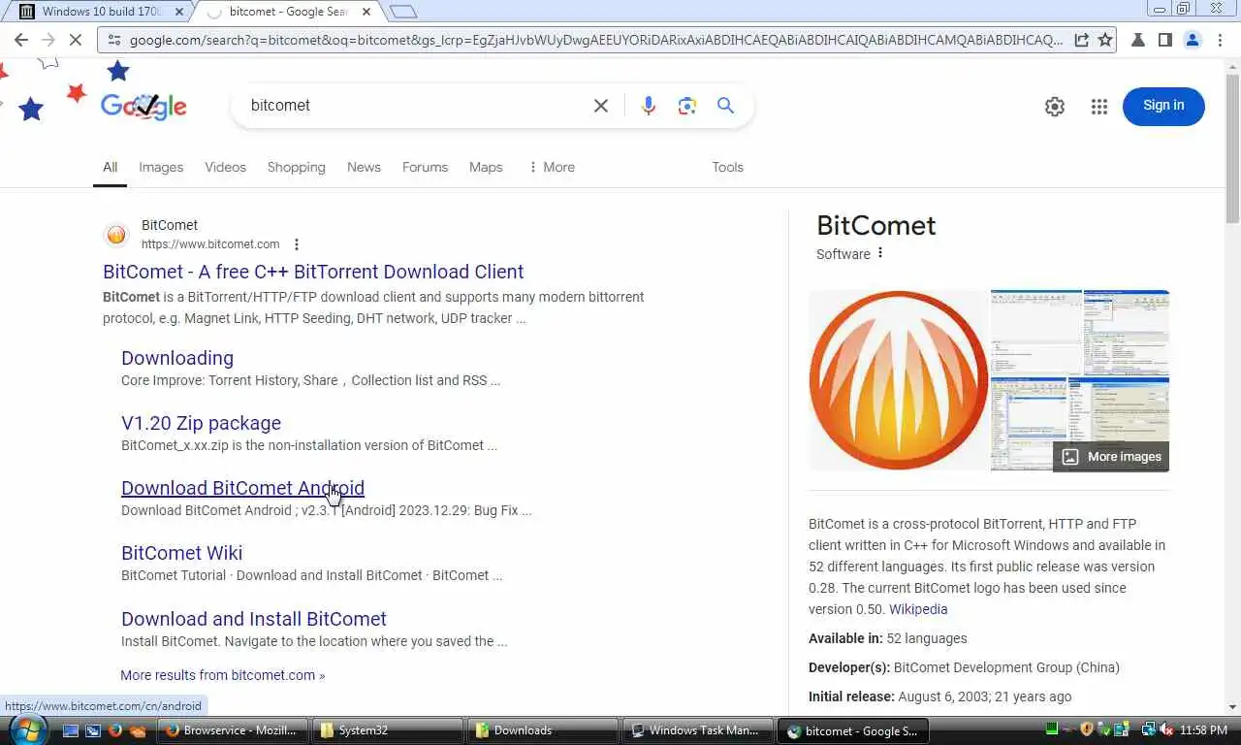This screenshot has height=745, width=1241.
Task: Click the BitComet site favicon
Action: tap(116, 235)
